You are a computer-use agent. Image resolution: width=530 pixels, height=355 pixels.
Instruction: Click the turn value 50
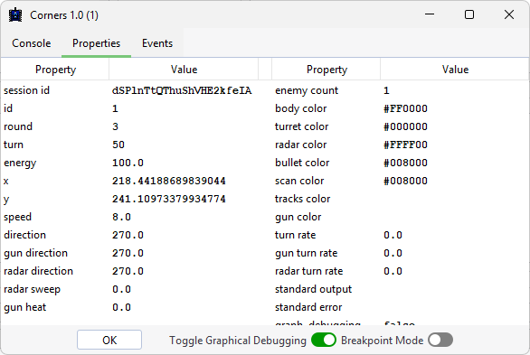click(118, 145)
